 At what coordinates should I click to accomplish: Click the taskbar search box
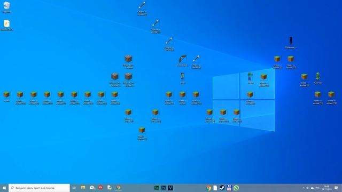pos(39,188)
